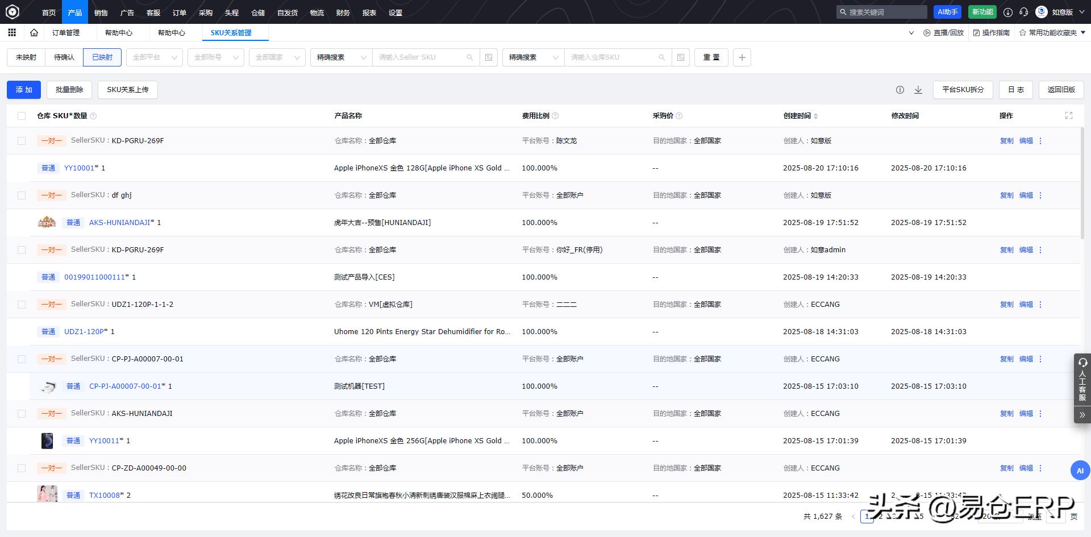Open the YY10001 warehouse SKU link

point(79,168)
